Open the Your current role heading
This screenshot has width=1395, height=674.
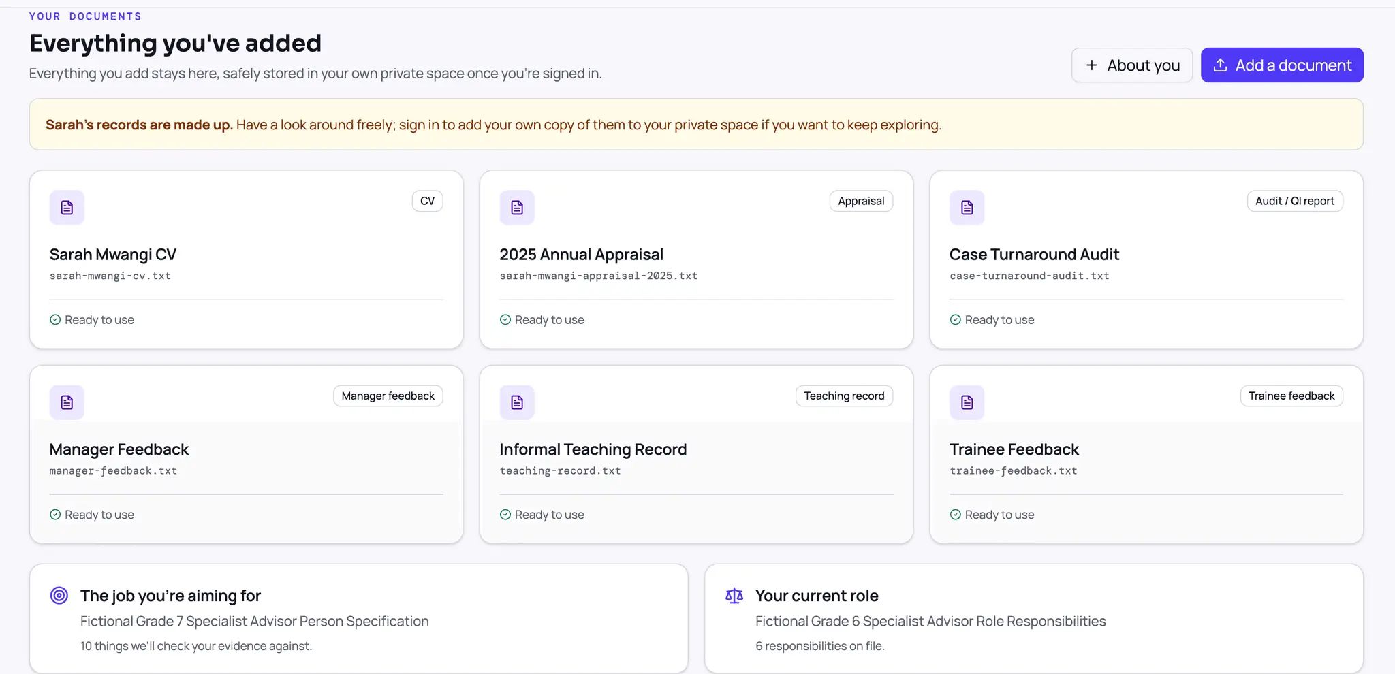[x=817, y=596]
